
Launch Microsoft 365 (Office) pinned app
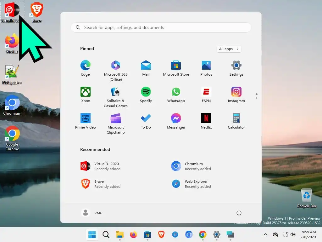(116, 71)
